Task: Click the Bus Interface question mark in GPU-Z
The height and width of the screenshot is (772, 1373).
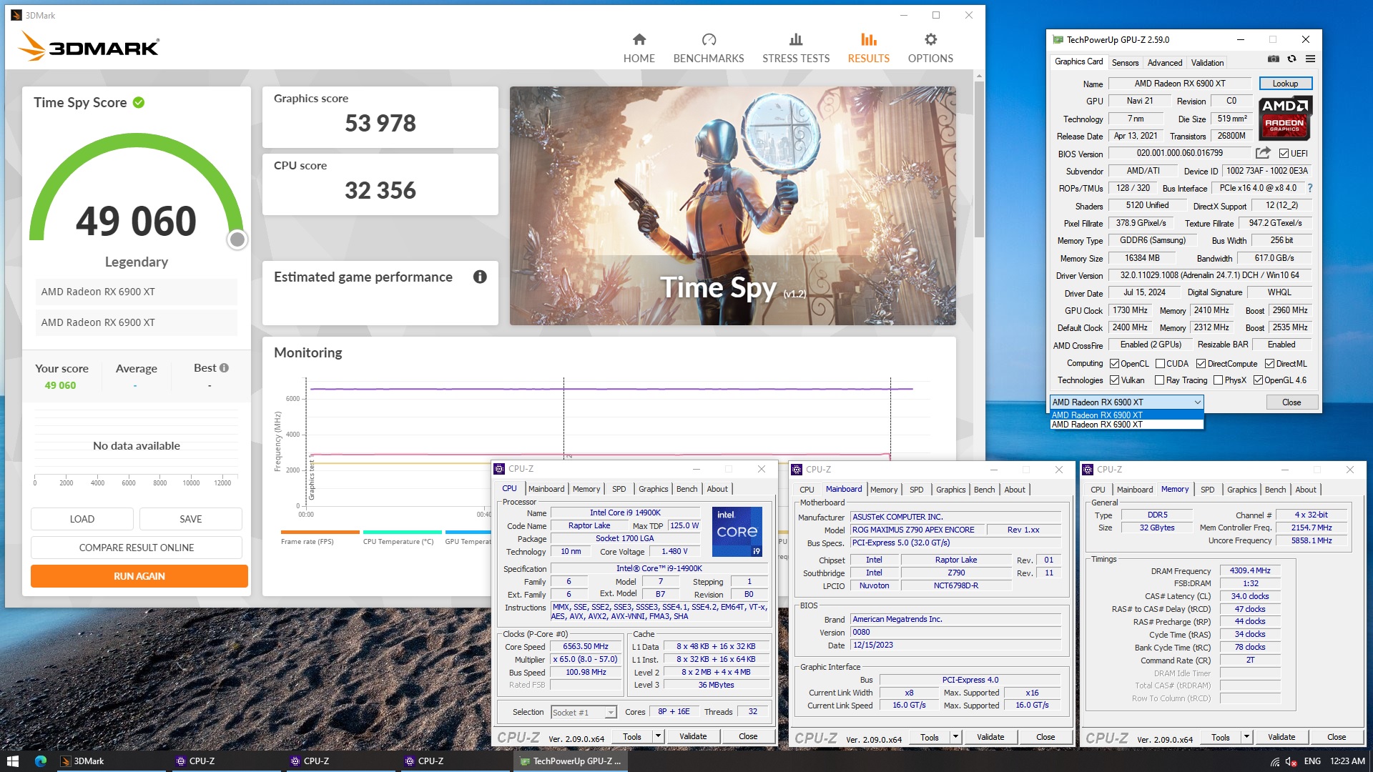Action: (x=1310, y=188)
